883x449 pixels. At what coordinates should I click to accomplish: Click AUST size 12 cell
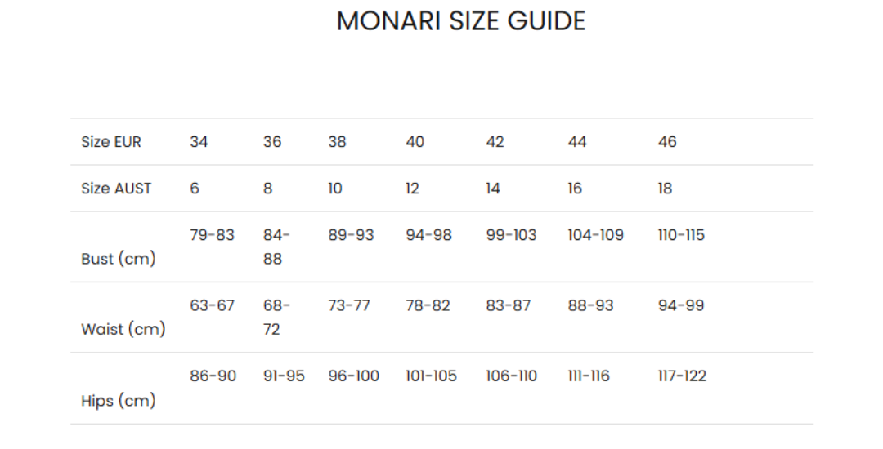pos(412,189)
